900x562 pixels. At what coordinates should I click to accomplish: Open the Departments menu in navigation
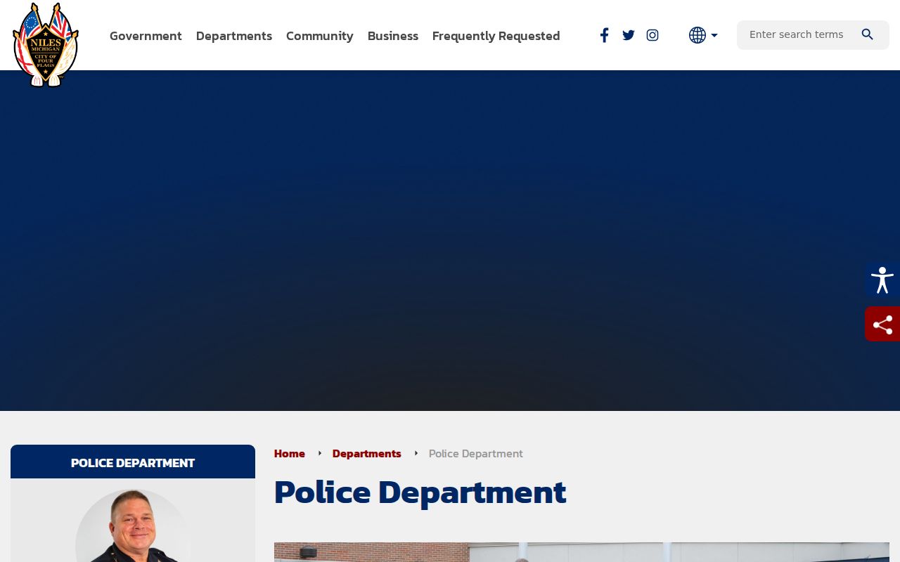(x=234, y=36)
